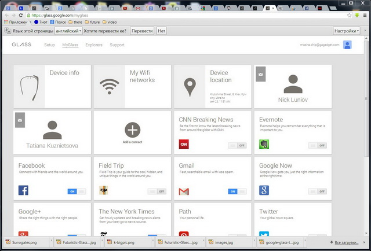
Task: Click the green Evernote elephant icon
Action: [x=264, y=144]
